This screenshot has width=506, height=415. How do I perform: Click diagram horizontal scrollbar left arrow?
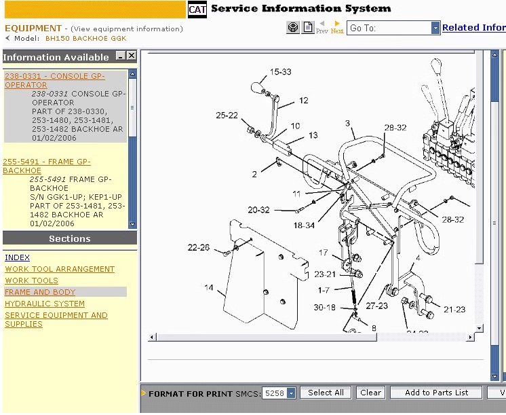click(152, 337)
